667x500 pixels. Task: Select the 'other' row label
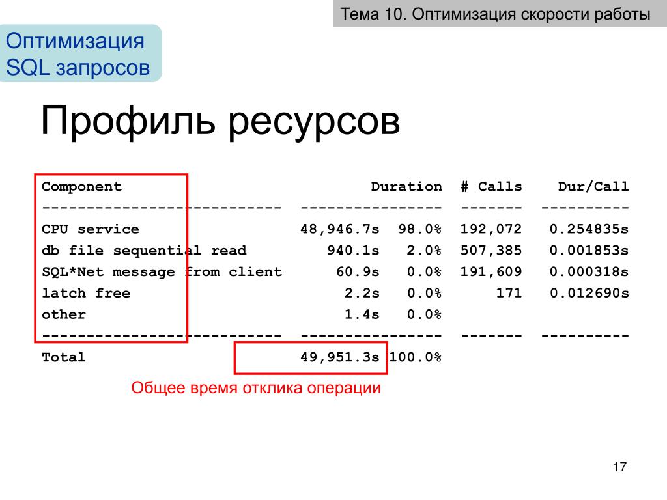[64, 314]
